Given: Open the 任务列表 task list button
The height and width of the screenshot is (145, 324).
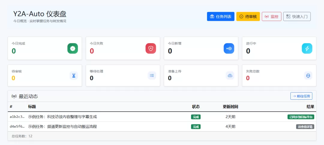Looking at the screenshot, I should [221, 17].
